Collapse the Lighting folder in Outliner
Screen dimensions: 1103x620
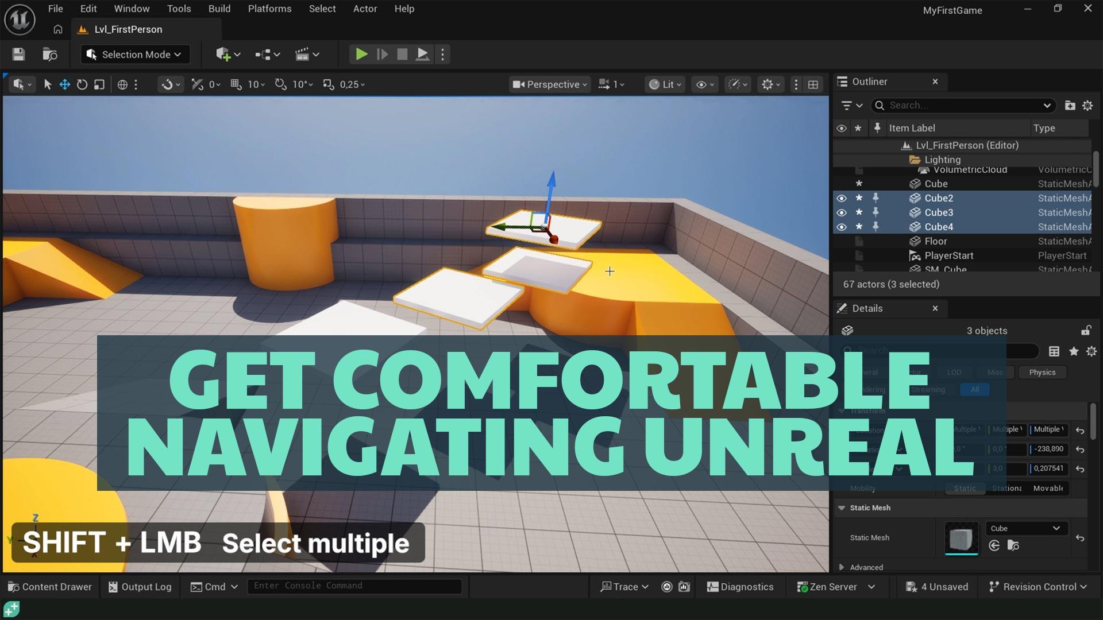pos(915,160)
